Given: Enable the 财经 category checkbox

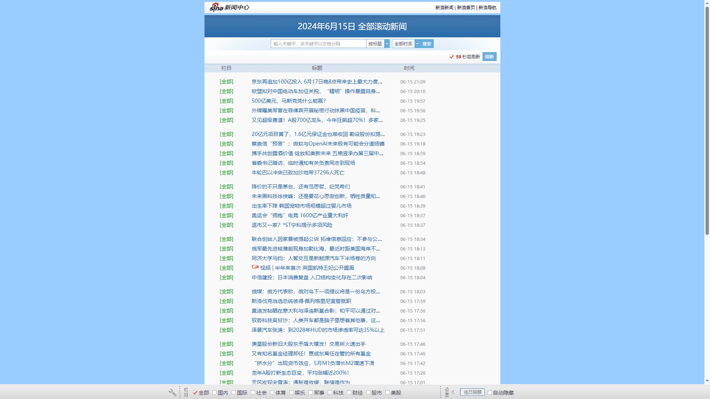Looking at the screenshot, I should (349, 393).
